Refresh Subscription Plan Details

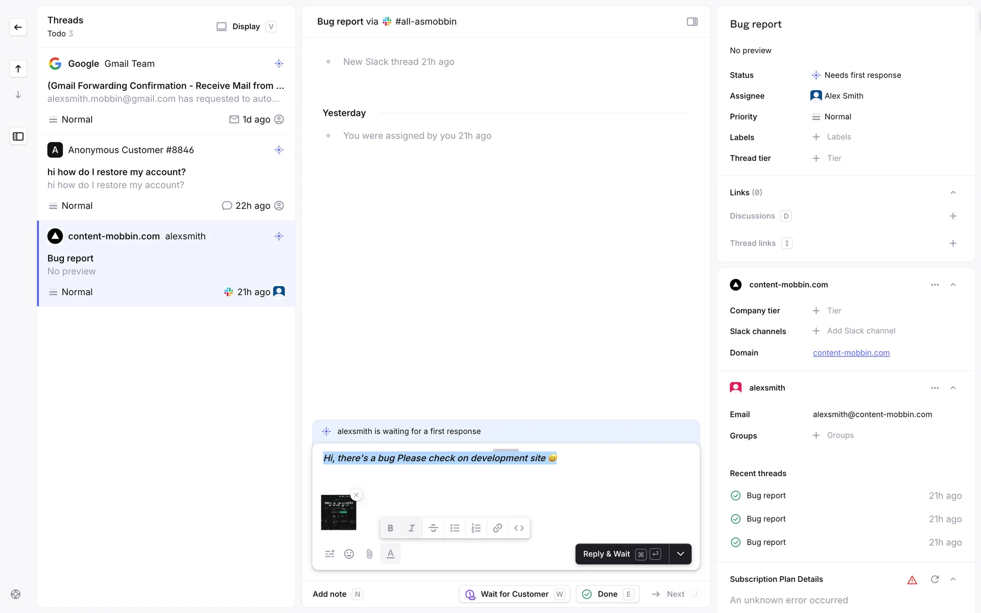coord(935,579)
